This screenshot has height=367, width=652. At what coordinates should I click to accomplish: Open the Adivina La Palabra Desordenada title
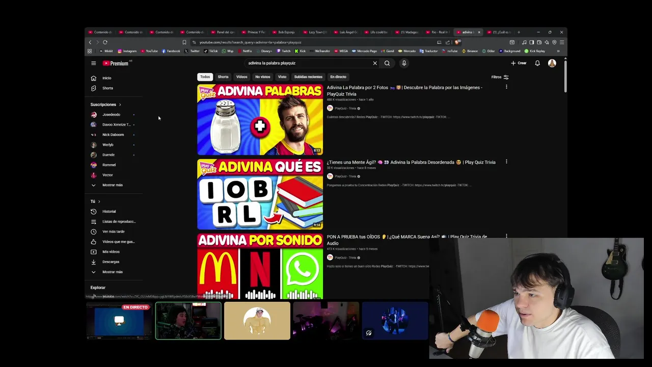click(411, 162)
